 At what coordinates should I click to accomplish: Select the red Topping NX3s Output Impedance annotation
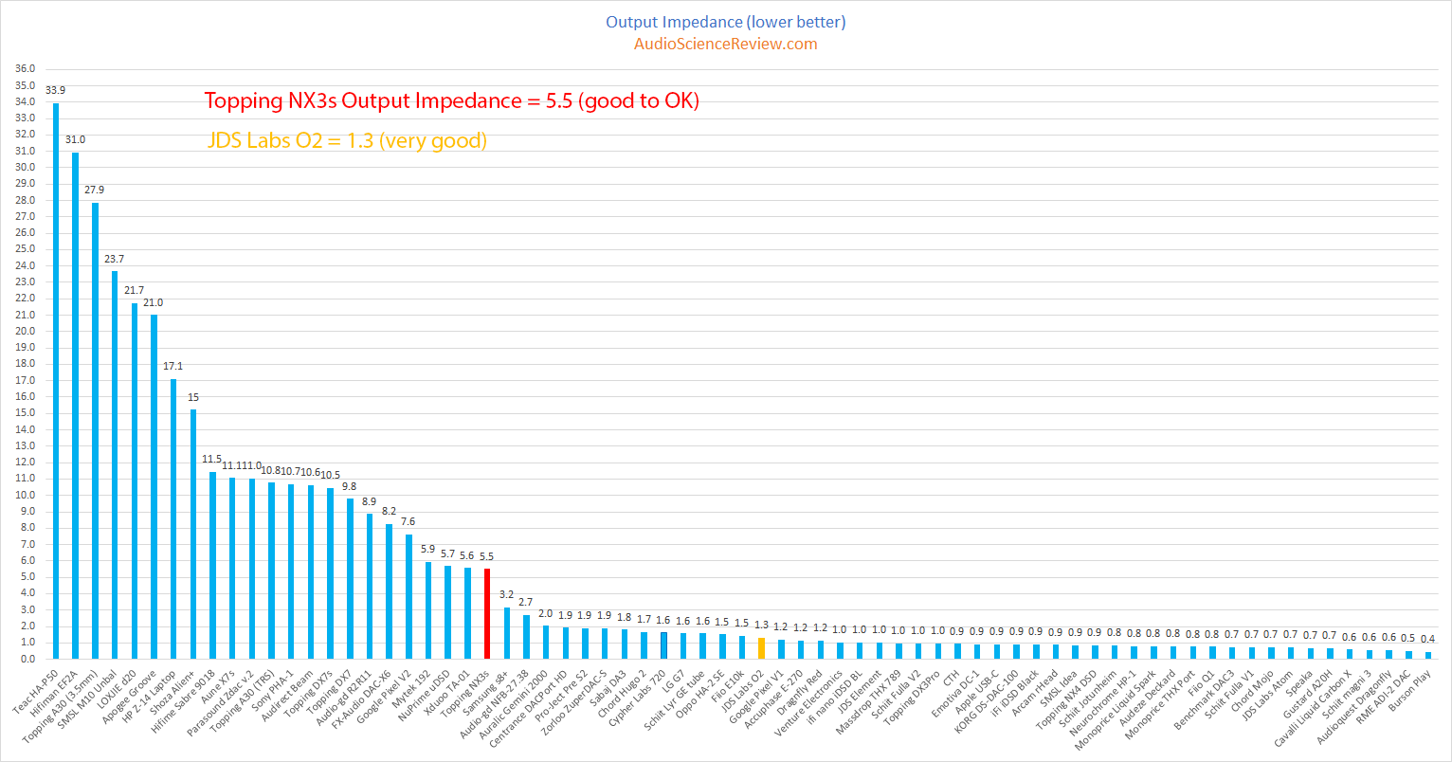coord(452,101)
